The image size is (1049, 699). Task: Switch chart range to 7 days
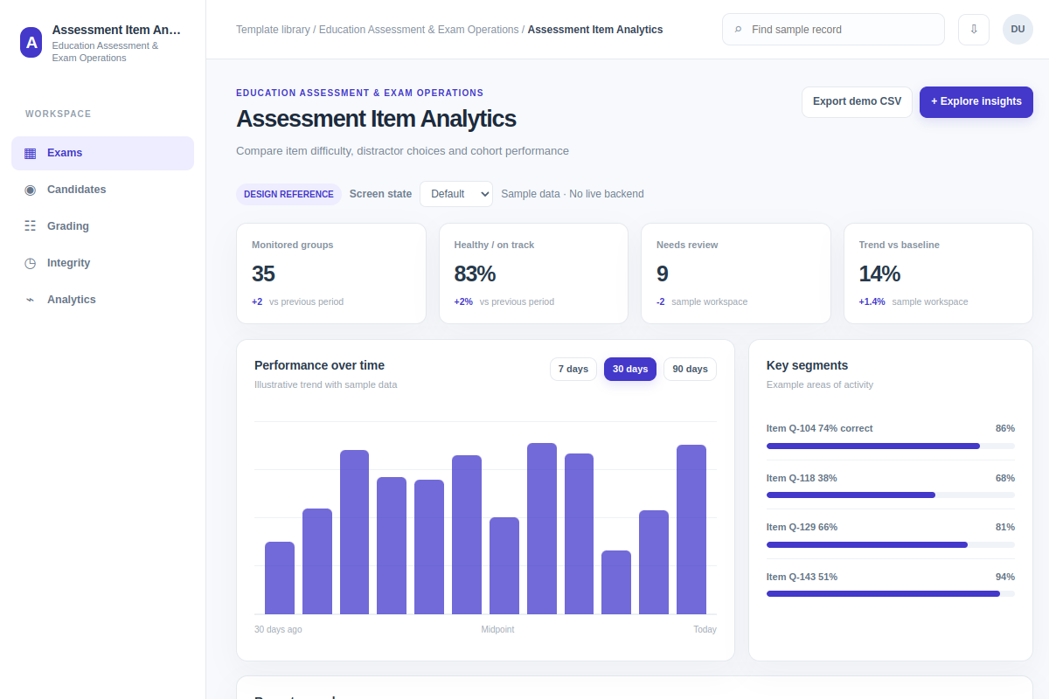[x=573, y=370]
